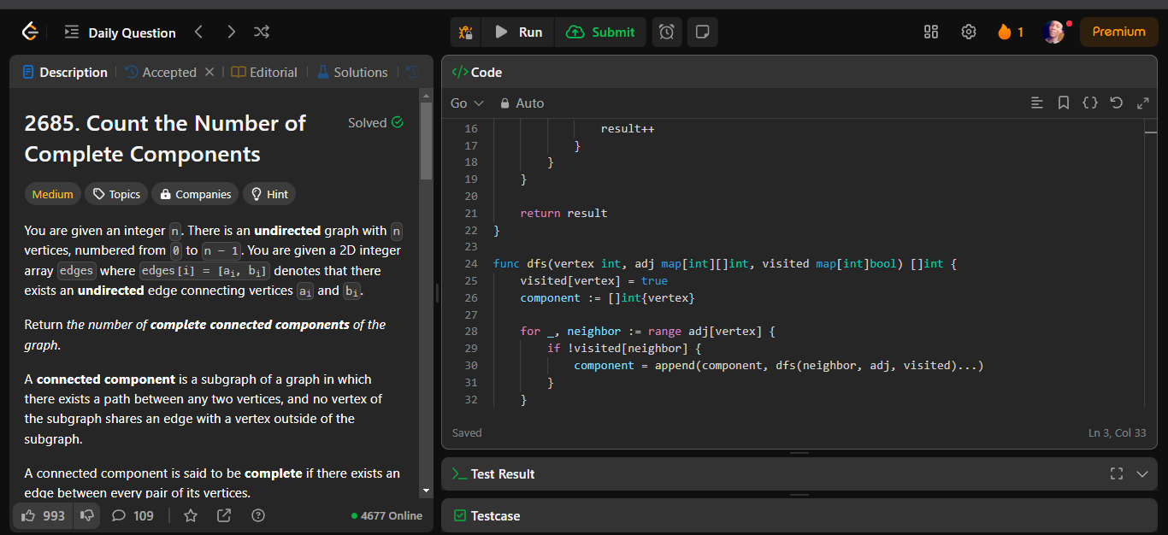1168x535 pixels.
Task: Switch to the Editorial tab
Action: coord(264,73)
